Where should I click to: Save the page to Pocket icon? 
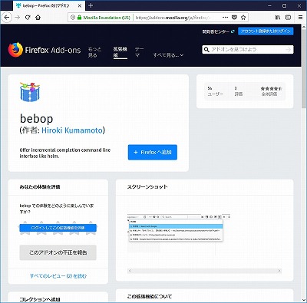[x=234, y=18]
